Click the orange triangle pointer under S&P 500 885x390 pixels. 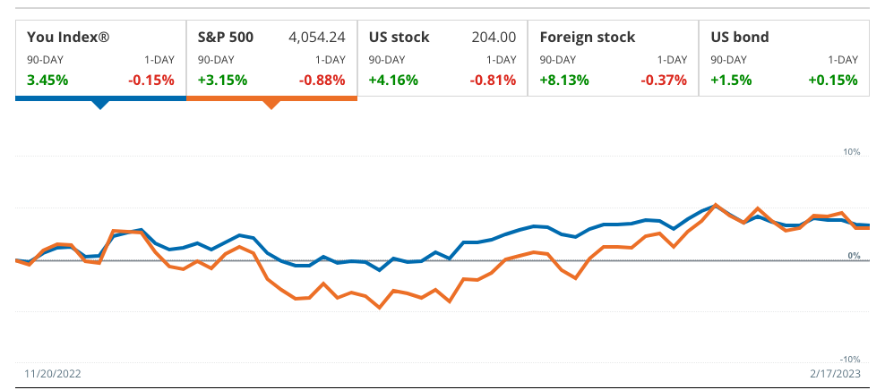[x=271, y=105]
